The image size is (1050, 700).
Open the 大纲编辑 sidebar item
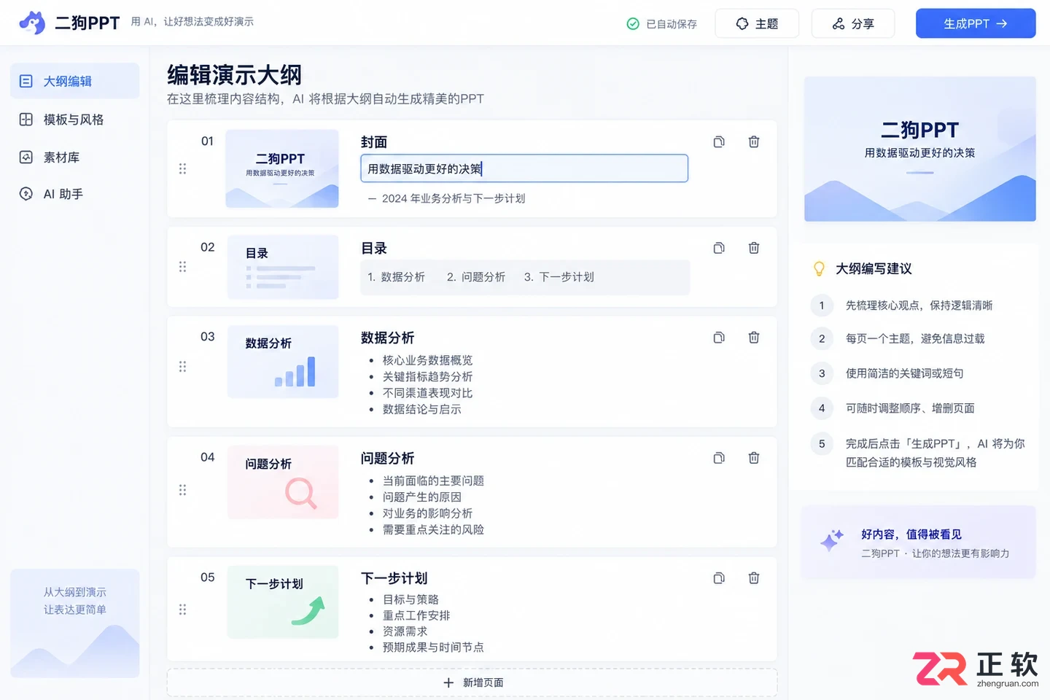click(74, 81)
